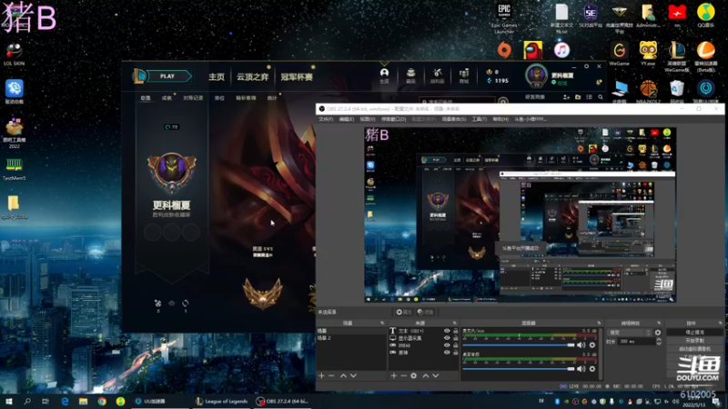Screen dimensions: 728x409
Task: Add a new scene with plus icon
Action: click(x=321, y=375)
